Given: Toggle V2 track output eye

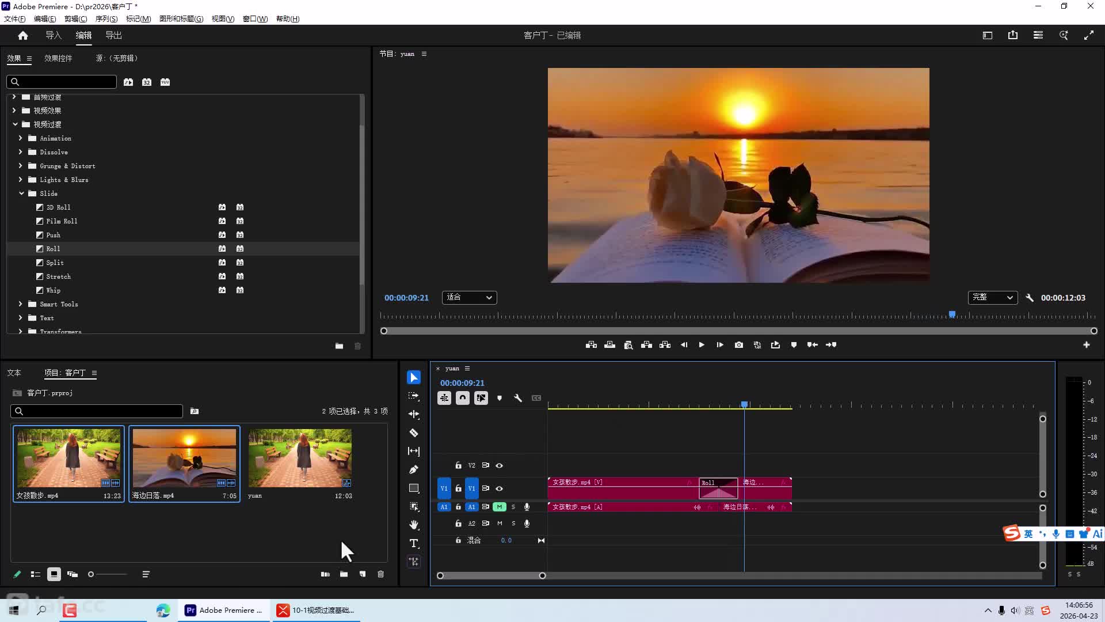Looking at the screenshot, I should click(500, 465).
